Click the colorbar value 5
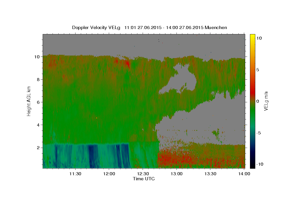The image size is (303, 202). click(258, 70)
